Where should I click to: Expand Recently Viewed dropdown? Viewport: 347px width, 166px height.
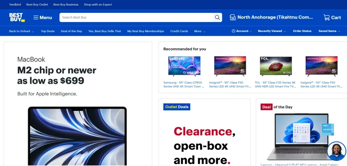tap(272, 31)
